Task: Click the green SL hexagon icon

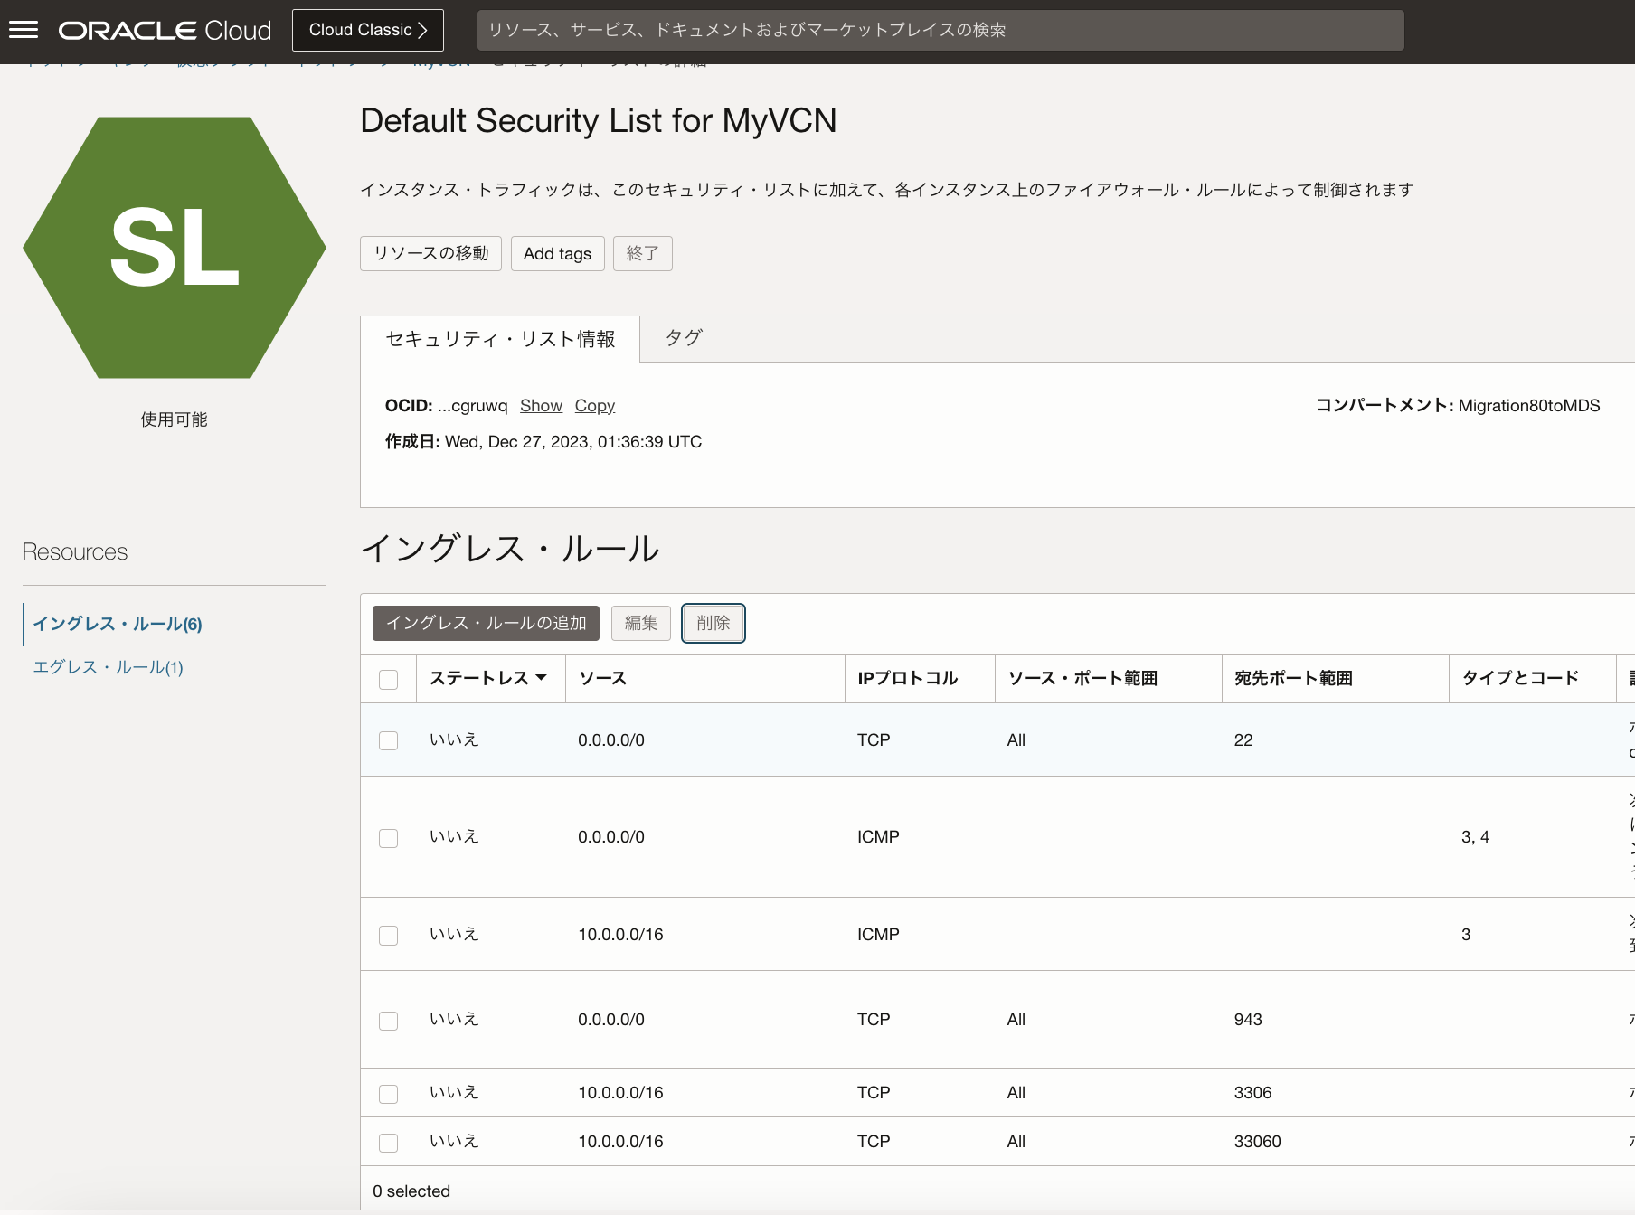Action: [x=175, y=247]
